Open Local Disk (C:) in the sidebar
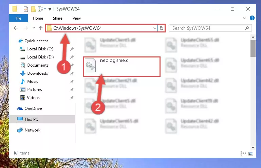 tap(40, 49)
